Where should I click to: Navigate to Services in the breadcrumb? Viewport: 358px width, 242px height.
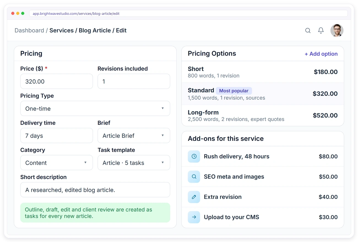tap(61, 31)
